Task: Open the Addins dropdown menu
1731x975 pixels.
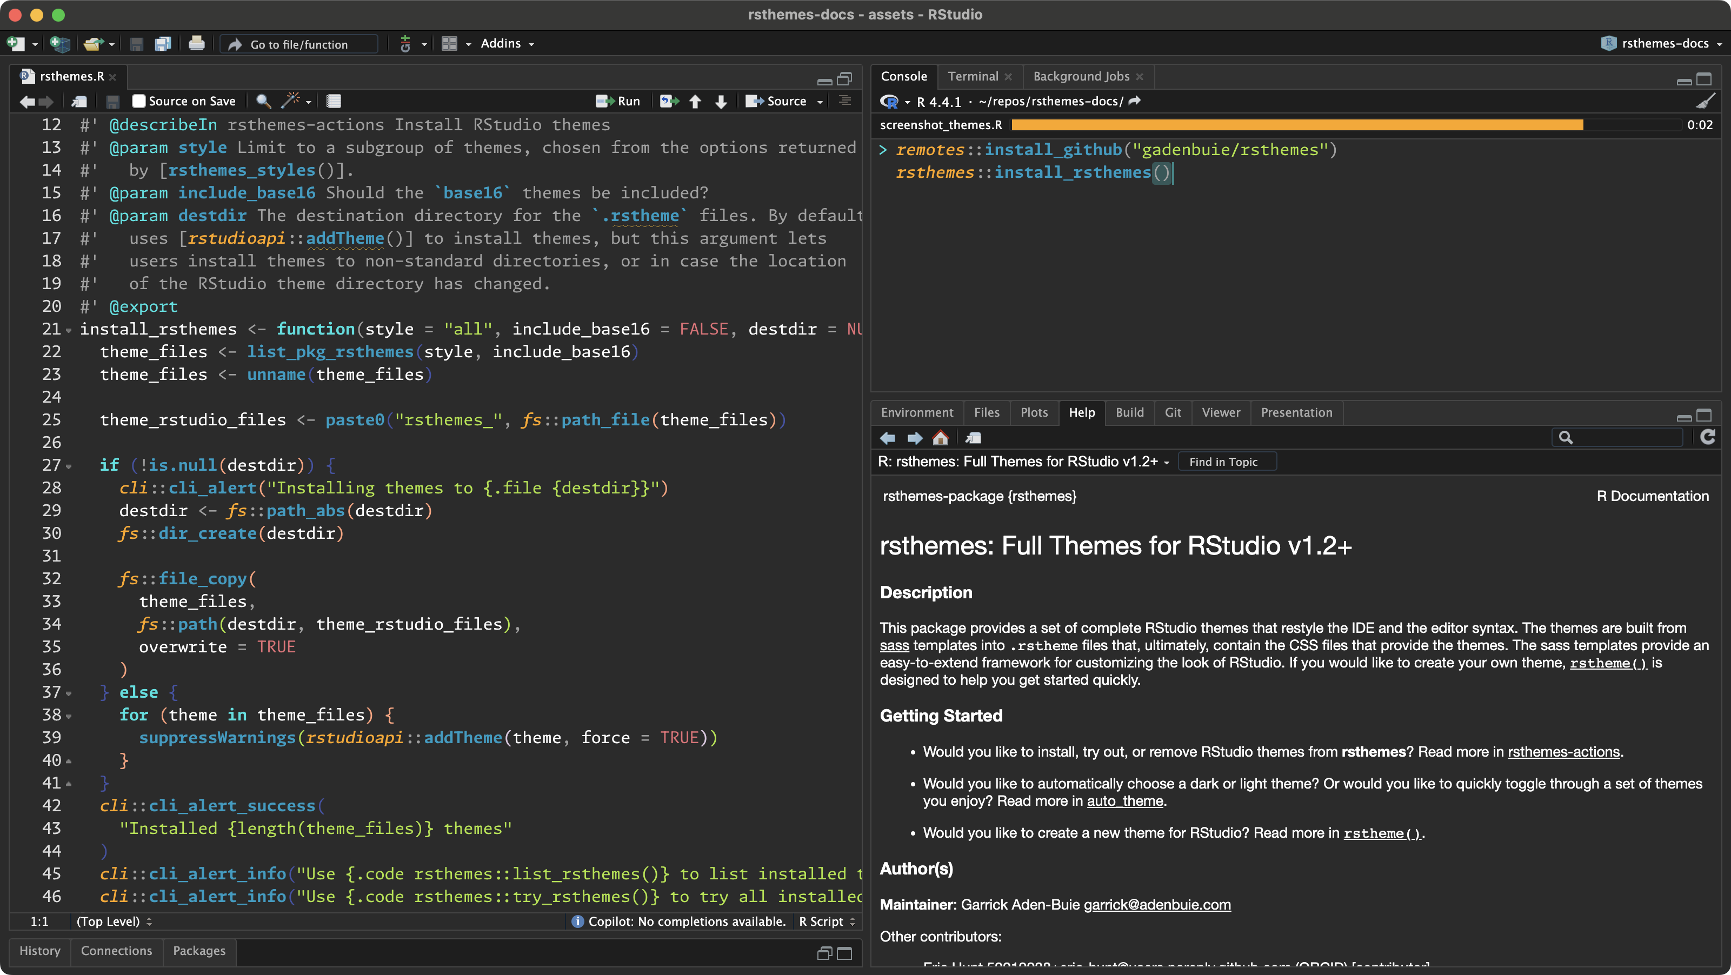Action: click(507, 44)
